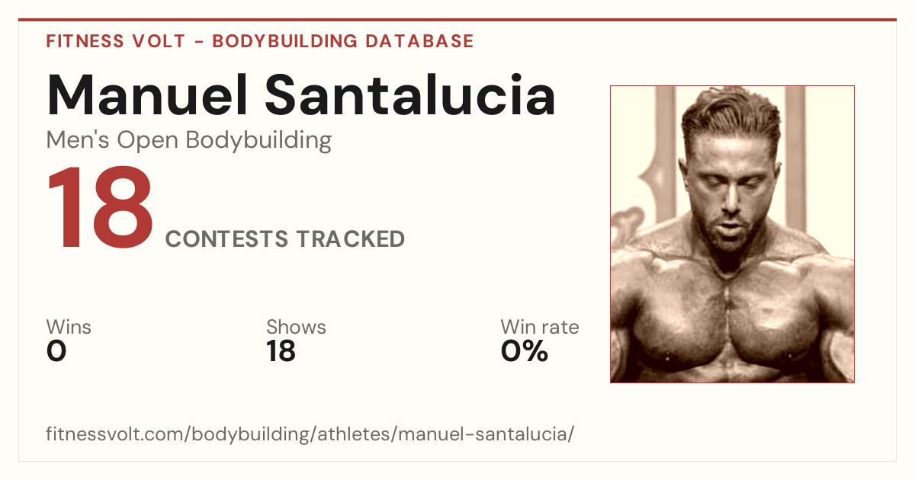Click the shows value 18
The width and height of the screenshot is (915, 480).
281,351
